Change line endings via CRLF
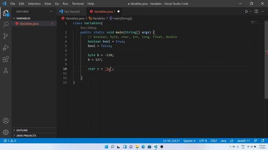The image size is (268, 150). pyautogui.click(x=214, y=141)
